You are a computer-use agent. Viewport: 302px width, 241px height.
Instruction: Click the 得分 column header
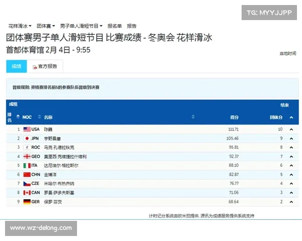[x=235, y=117]
